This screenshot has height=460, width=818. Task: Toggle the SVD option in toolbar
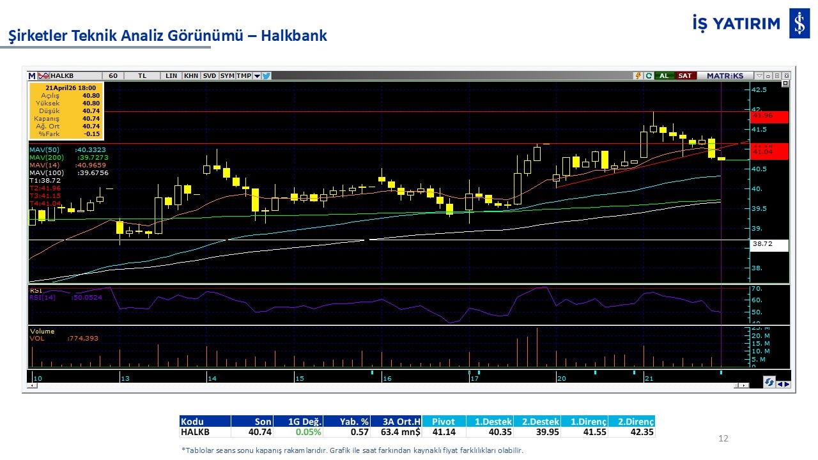click(x=210, y=75)
